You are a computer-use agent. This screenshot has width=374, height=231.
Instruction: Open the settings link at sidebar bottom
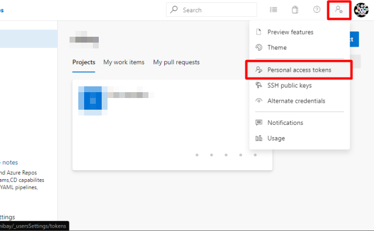pos(8,217)
